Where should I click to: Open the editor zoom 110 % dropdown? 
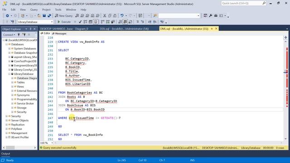tap(52, 143)
